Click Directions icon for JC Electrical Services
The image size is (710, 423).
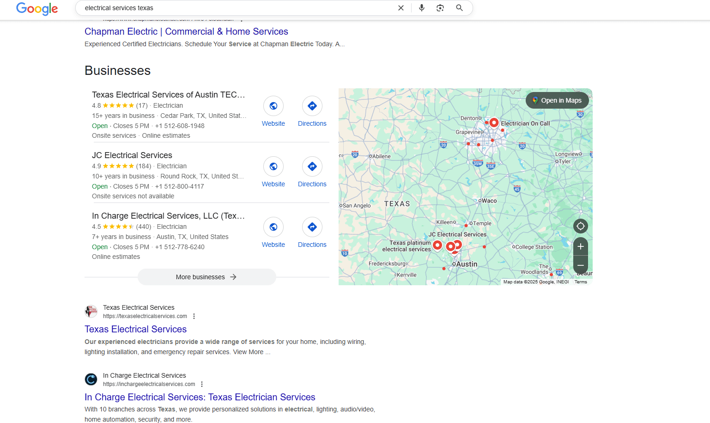coord(312,166)
